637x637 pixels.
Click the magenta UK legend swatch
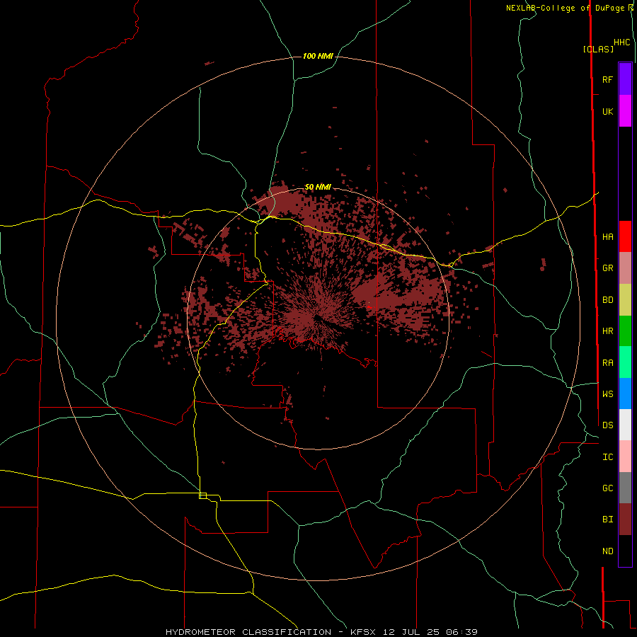coord(625,111)
